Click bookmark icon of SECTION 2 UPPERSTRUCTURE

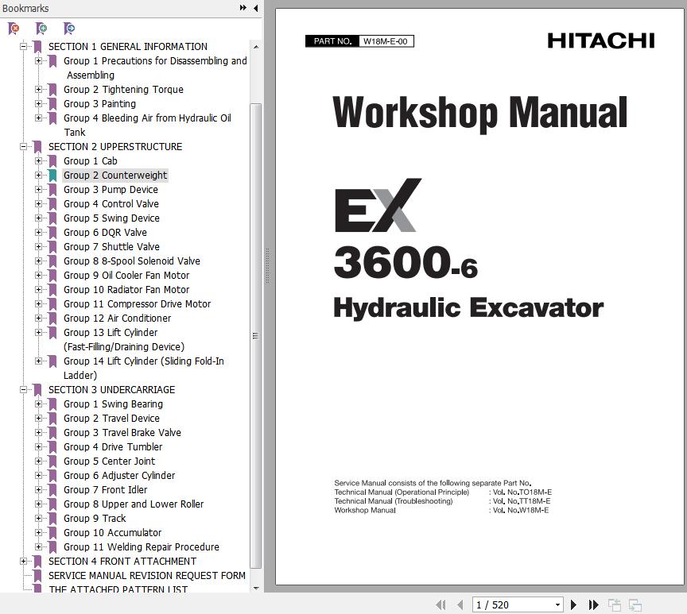pos(37,147)
